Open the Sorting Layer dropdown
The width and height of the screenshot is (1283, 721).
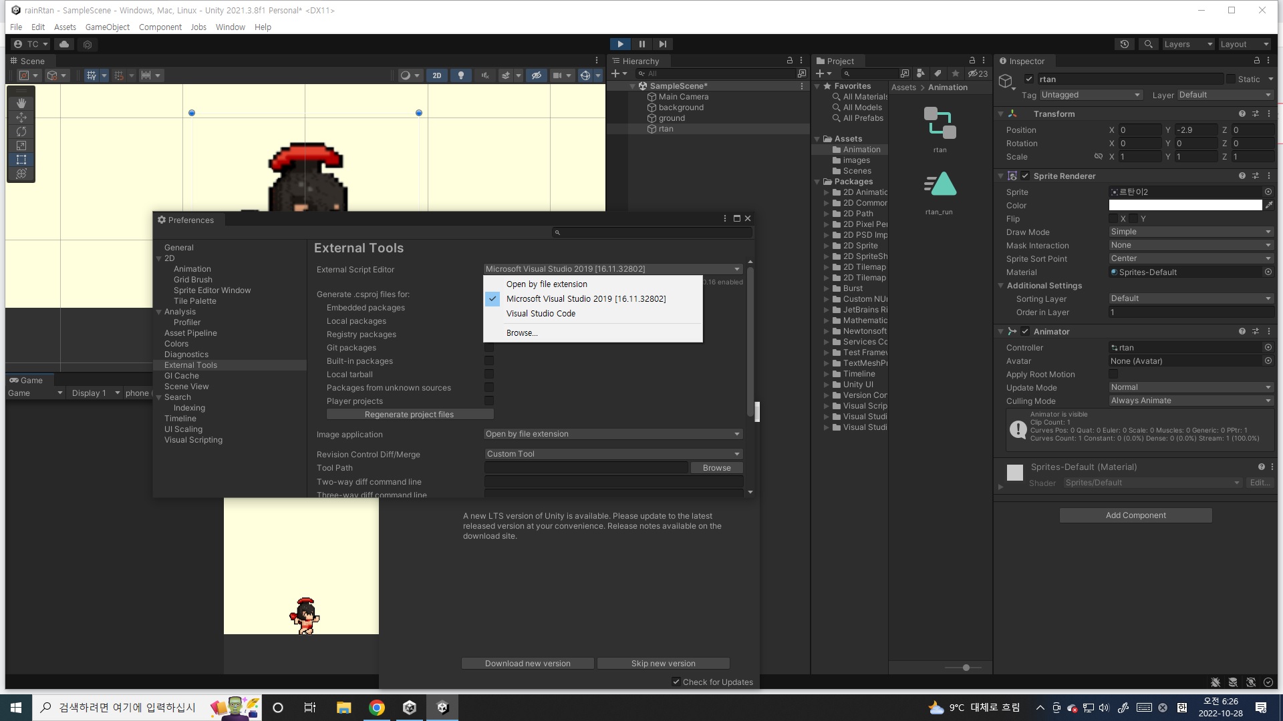coord(1191,299)
